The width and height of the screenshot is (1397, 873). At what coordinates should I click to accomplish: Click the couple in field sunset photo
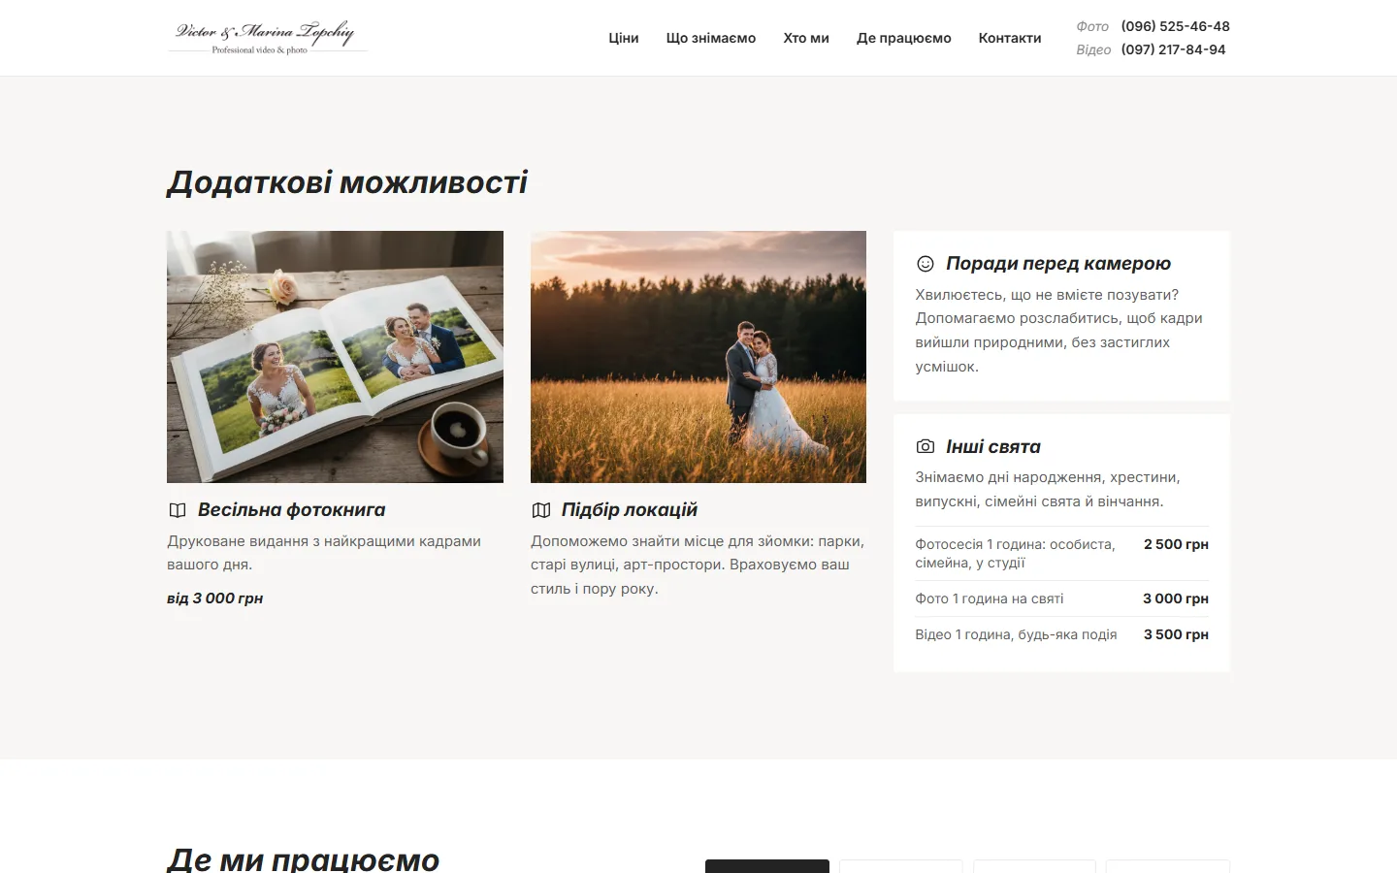(698, 357)
